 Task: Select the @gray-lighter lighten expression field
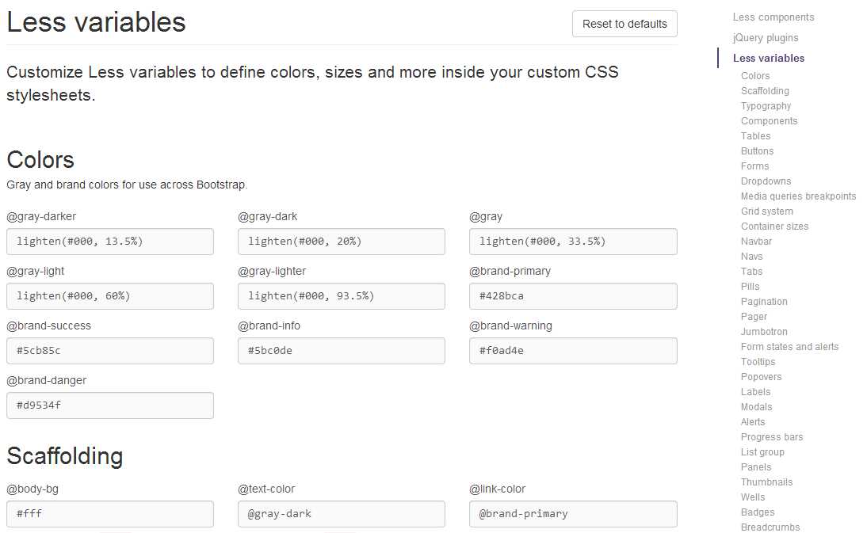click(341, 295)
